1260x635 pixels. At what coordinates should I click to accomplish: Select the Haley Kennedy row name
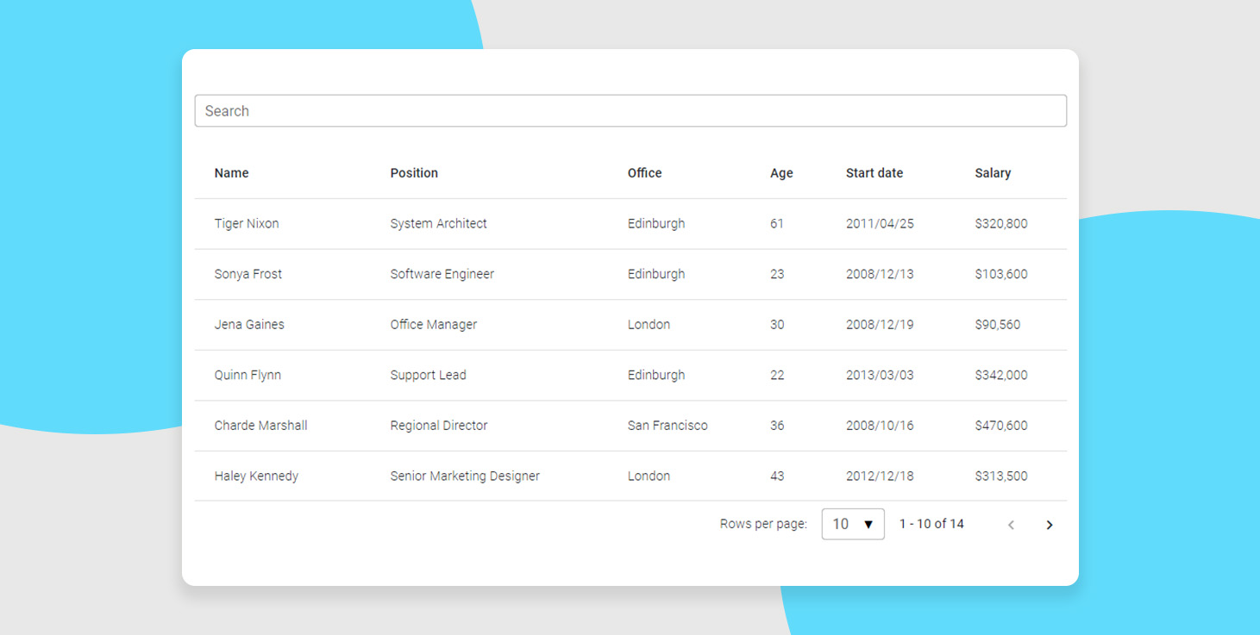(x=256, y=476)
